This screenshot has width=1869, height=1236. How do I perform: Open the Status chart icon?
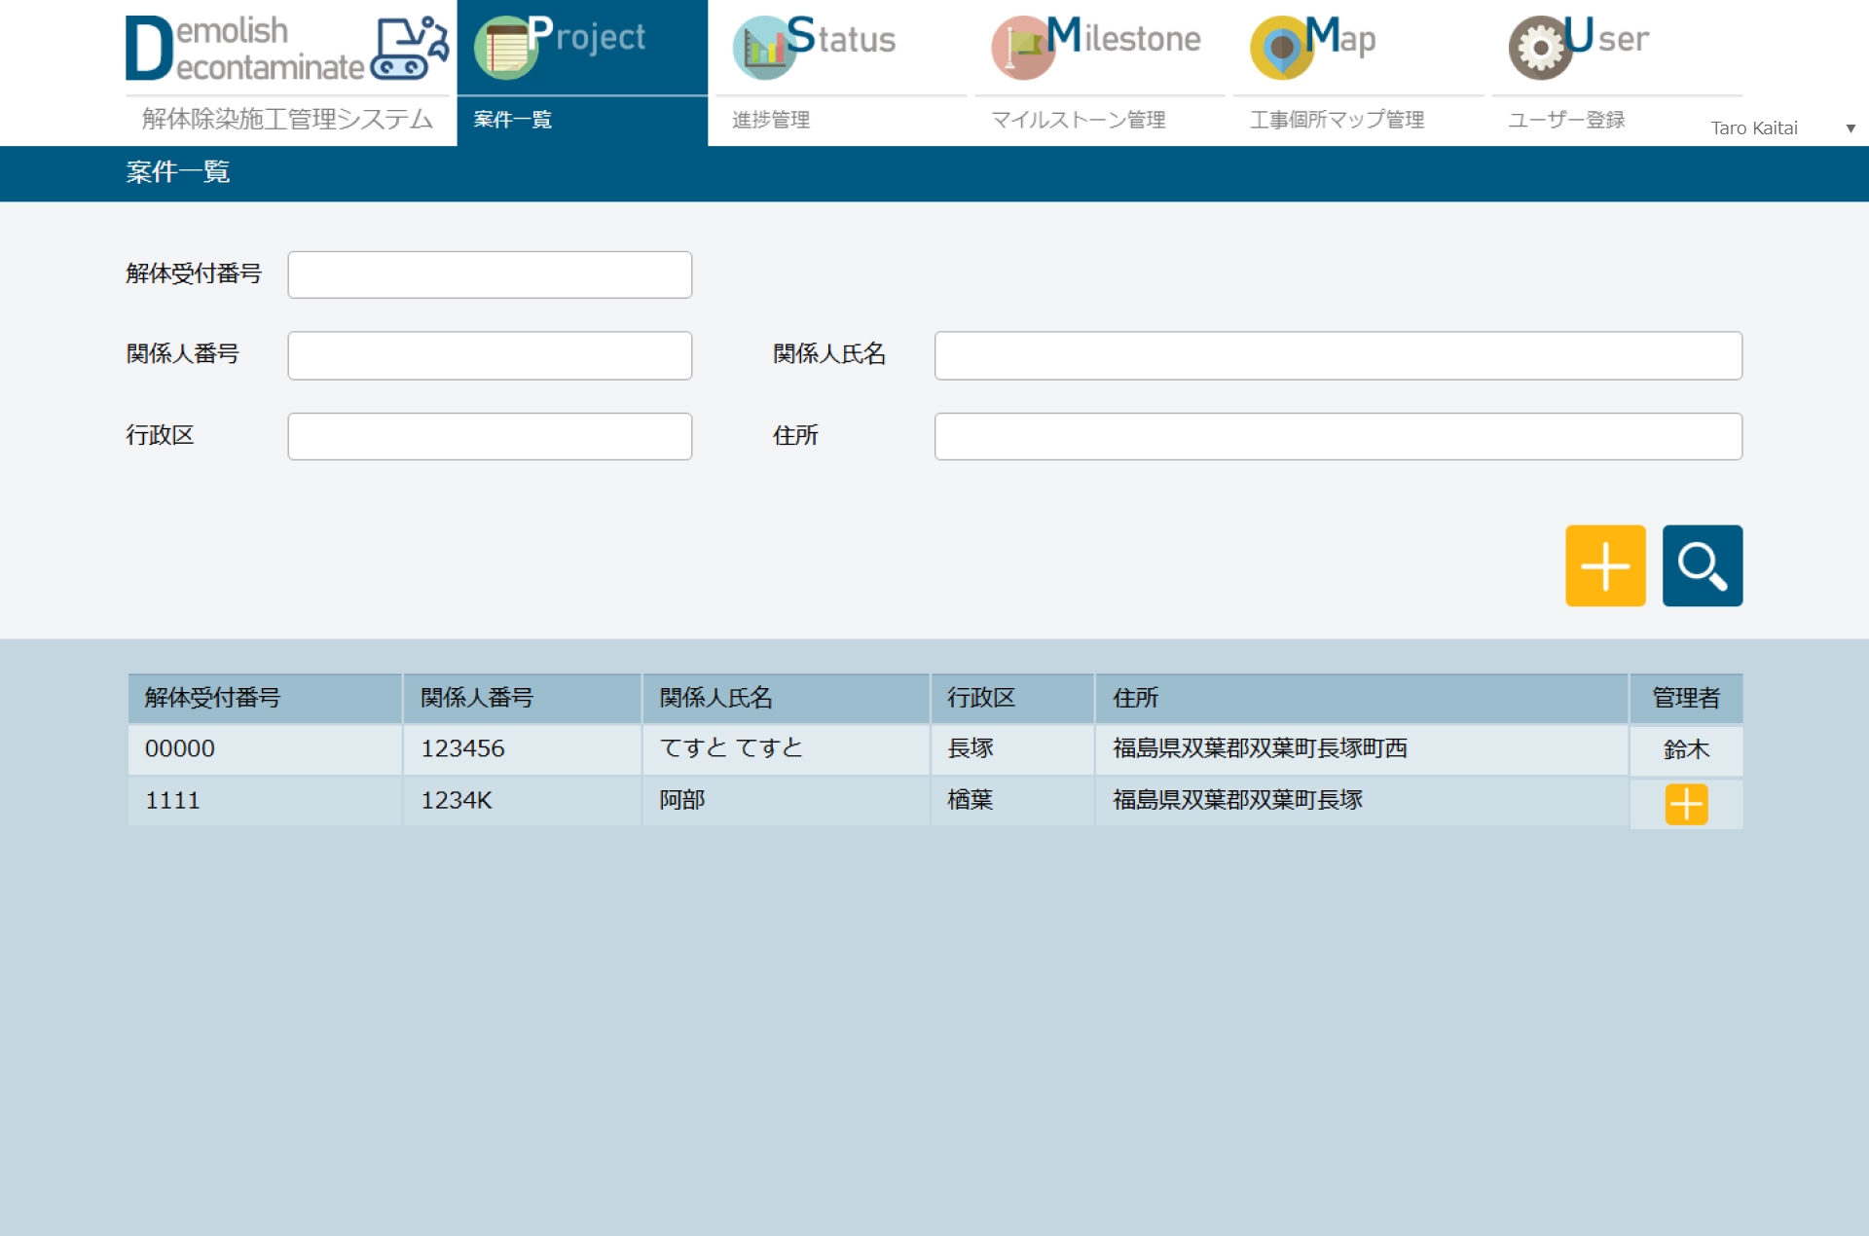coord(763,48)
